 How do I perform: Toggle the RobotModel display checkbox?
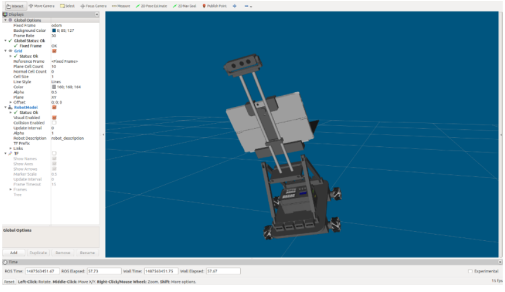(54, 107)
